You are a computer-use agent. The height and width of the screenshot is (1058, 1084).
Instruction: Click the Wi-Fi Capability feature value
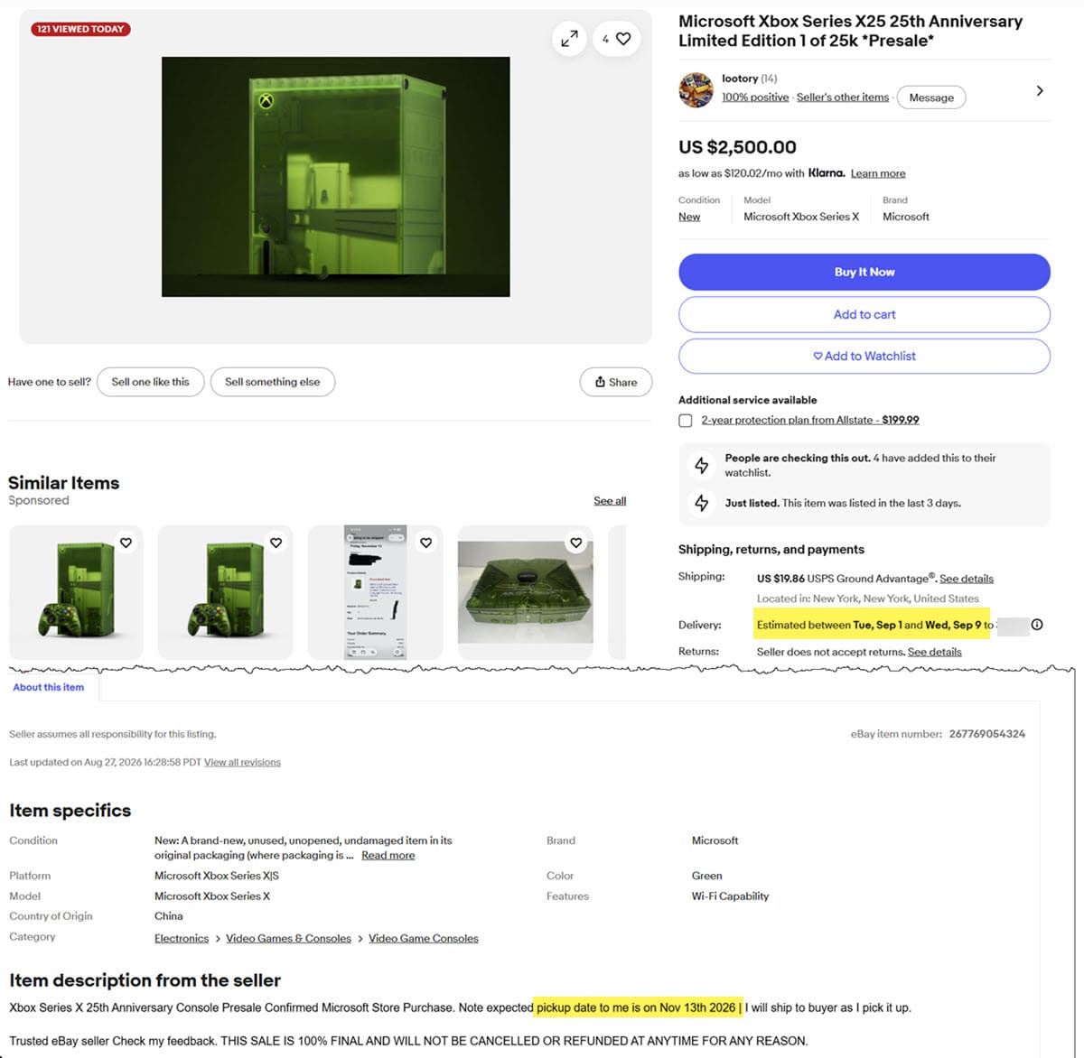(730, 896)
